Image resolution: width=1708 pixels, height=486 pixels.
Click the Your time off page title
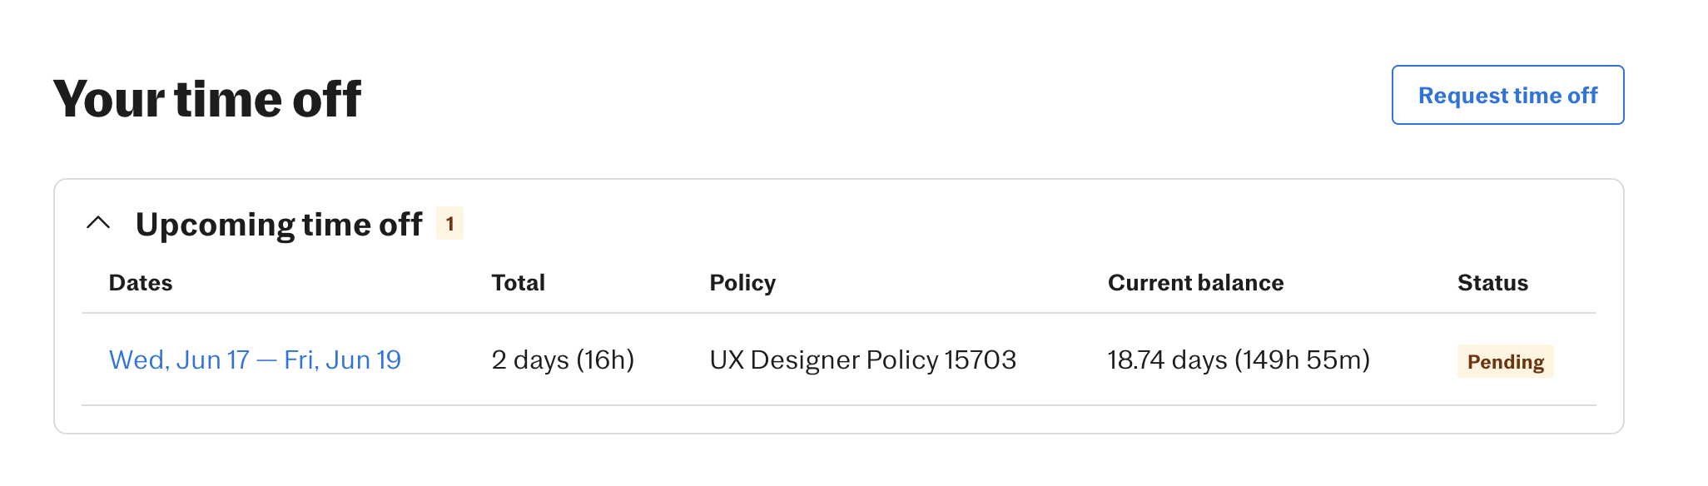pos(206,99)
